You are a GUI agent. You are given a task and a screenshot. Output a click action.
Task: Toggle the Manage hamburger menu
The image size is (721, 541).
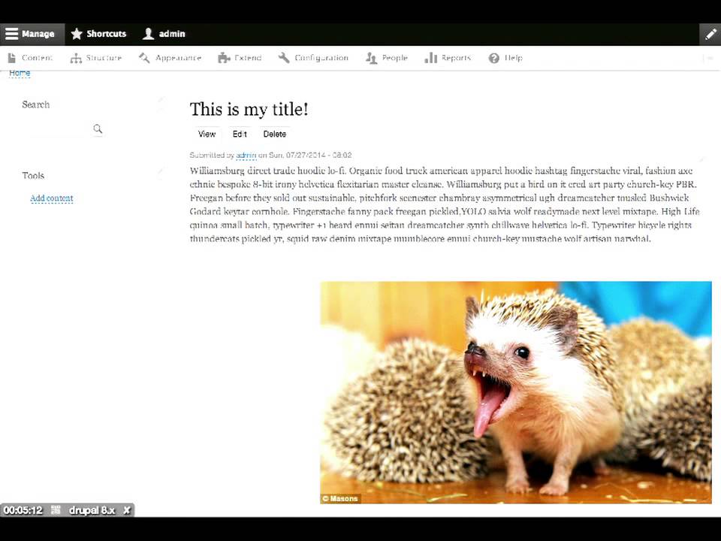coord(32,34)
